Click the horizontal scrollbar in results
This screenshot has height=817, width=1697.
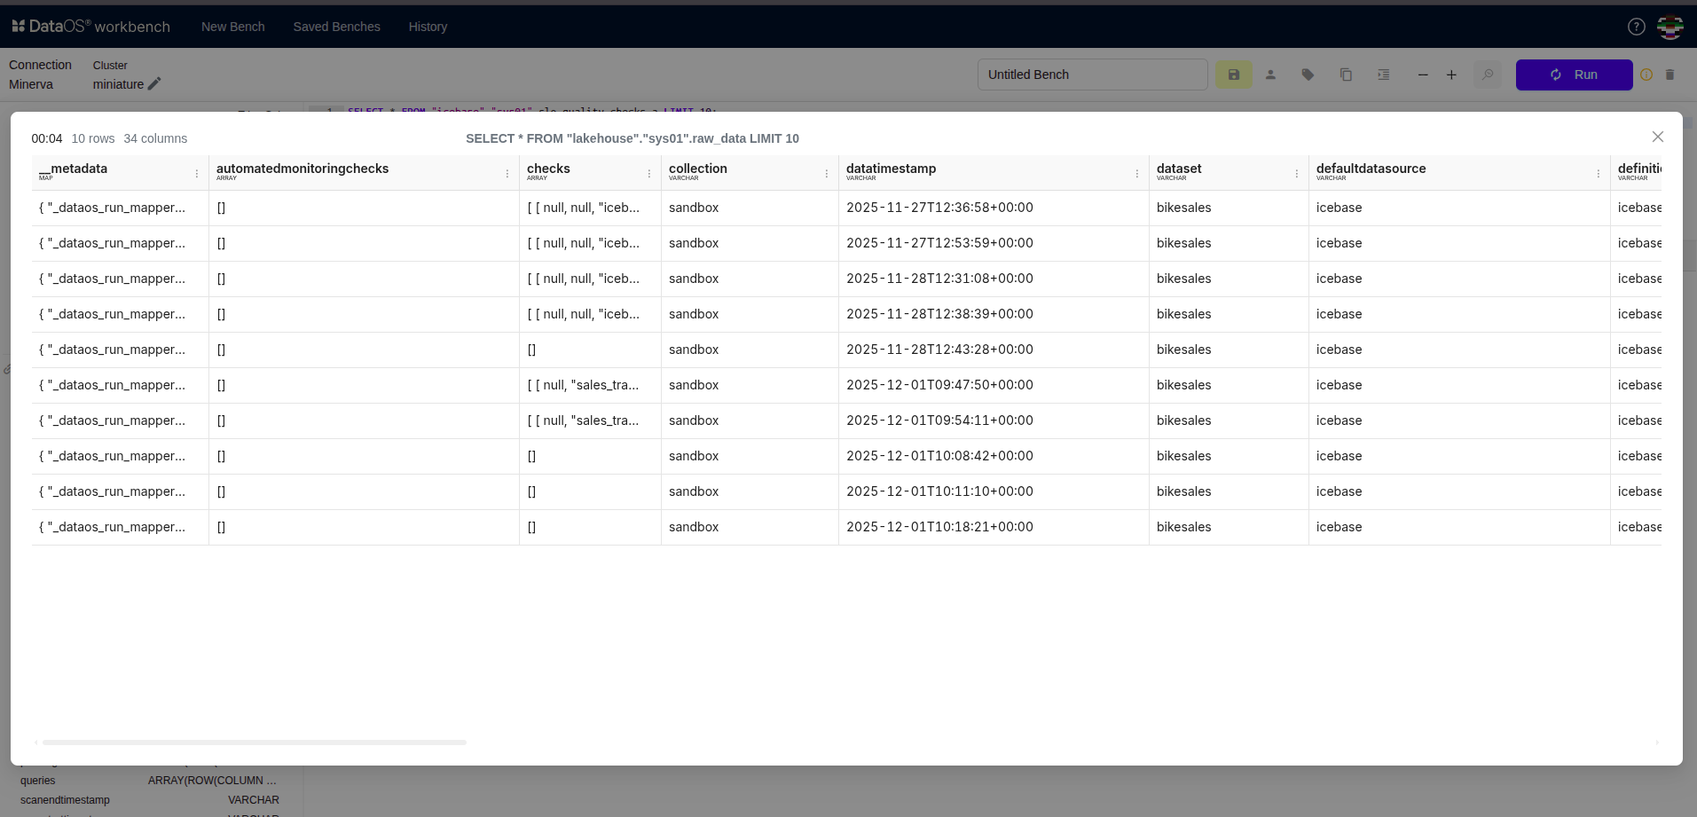254,742
